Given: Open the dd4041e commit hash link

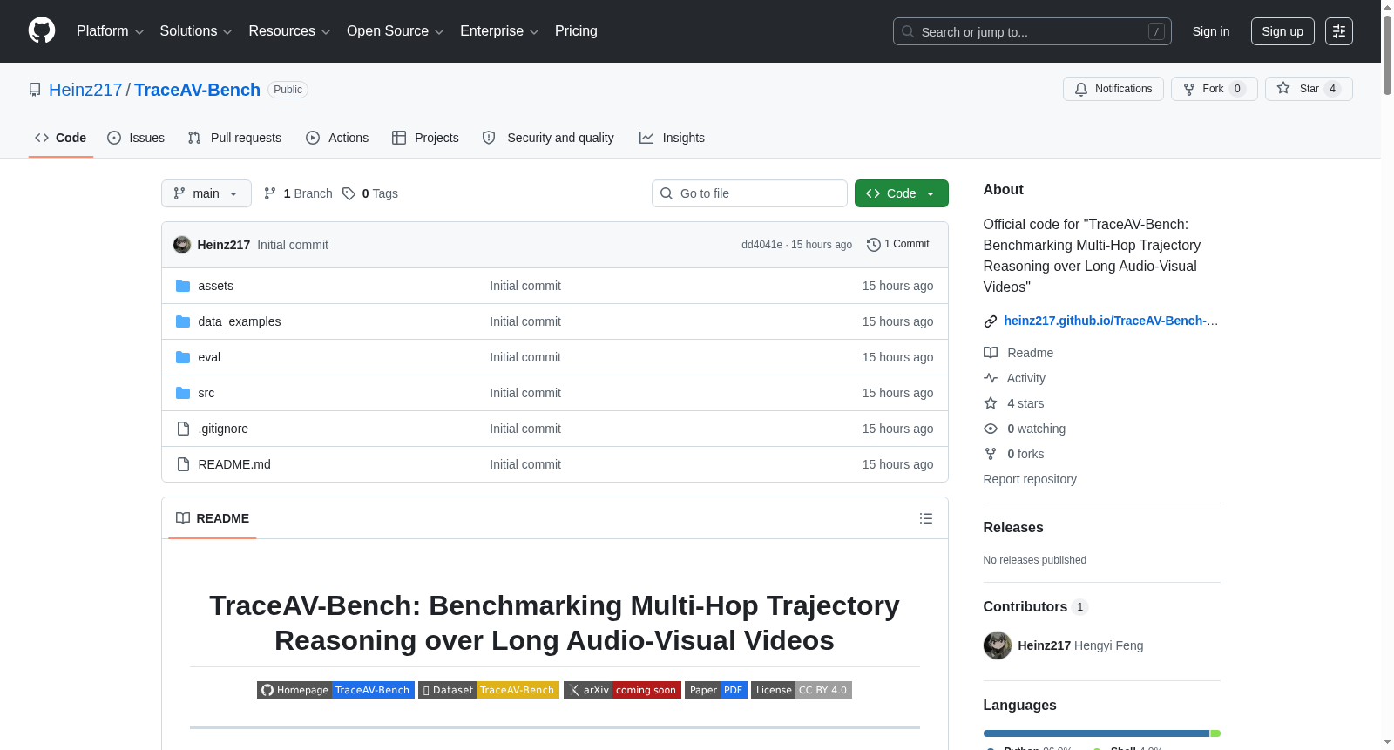Looking at the screenshot, I should click(761, 245).
